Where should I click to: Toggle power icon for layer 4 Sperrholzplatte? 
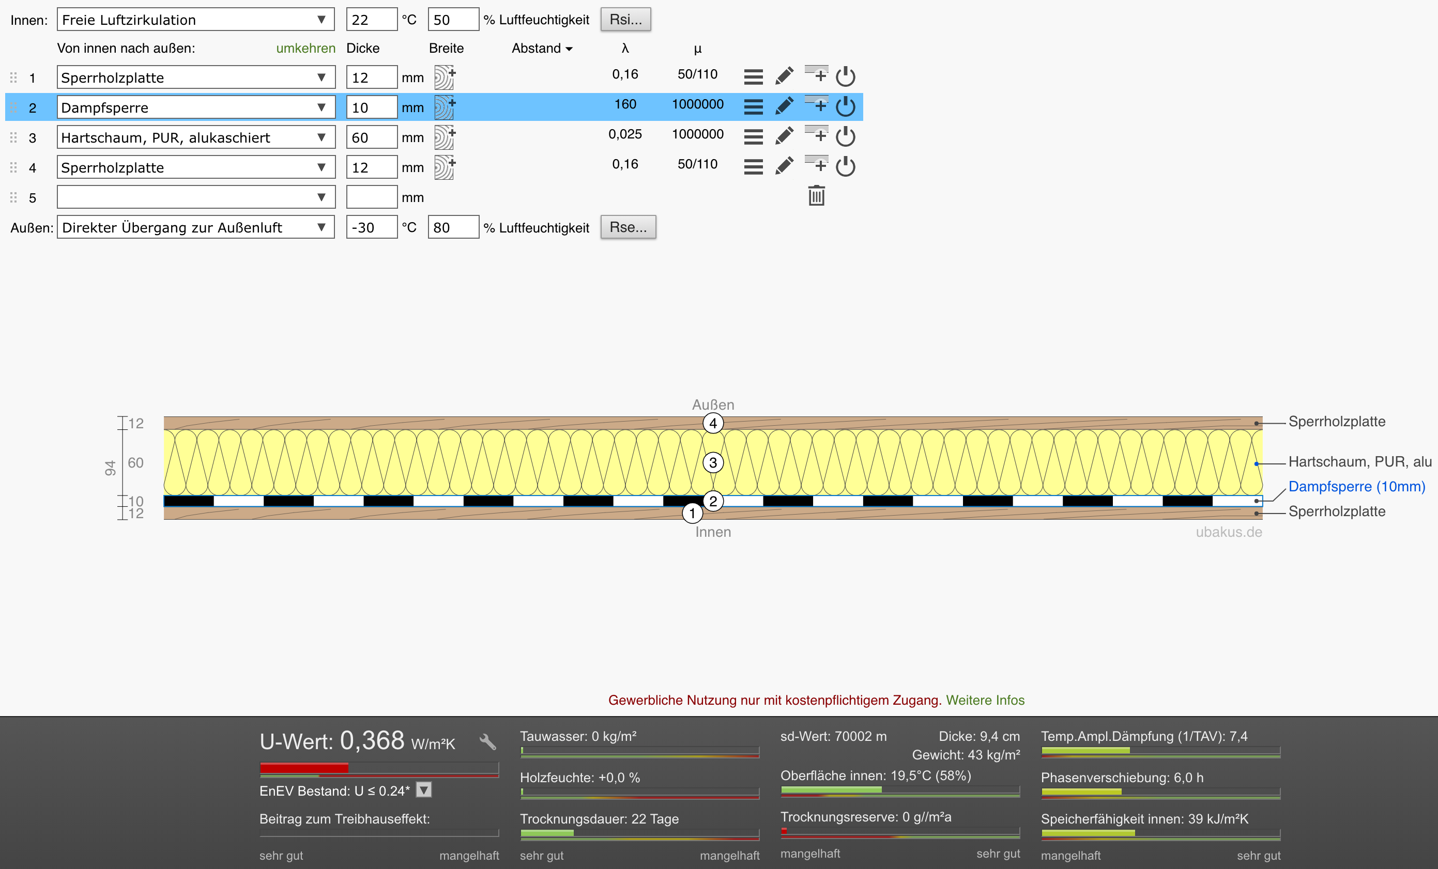(x=846, y=167)
